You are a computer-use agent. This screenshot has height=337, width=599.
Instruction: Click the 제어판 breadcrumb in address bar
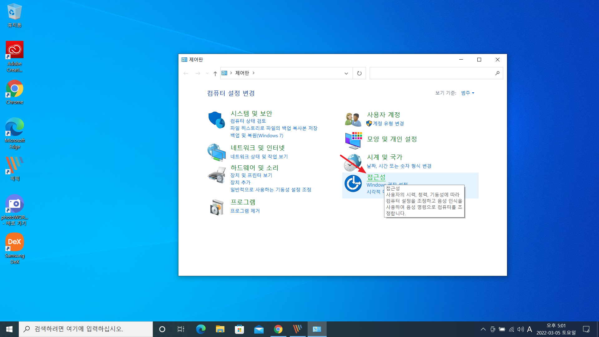(x=242, y=73)
